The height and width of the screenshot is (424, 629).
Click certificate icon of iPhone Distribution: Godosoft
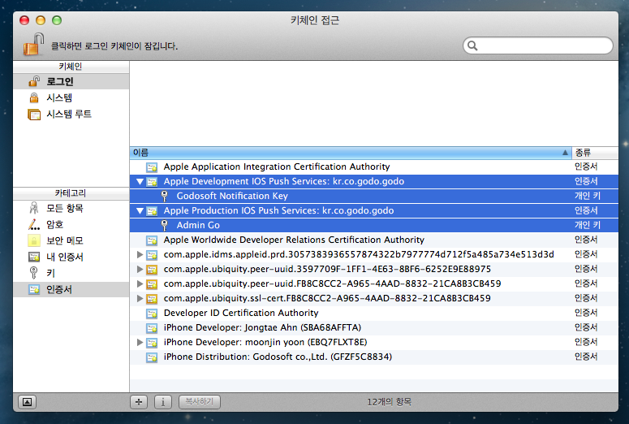152,357
